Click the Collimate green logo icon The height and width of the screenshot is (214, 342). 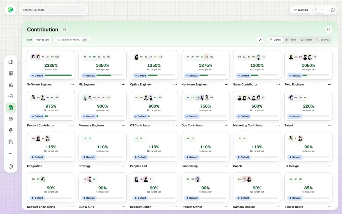pos(11,10)
